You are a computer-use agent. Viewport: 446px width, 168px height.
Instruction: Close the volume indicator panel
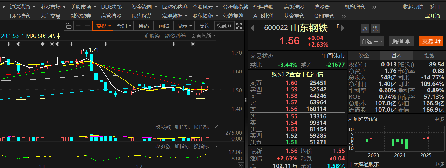coord(216,127)
